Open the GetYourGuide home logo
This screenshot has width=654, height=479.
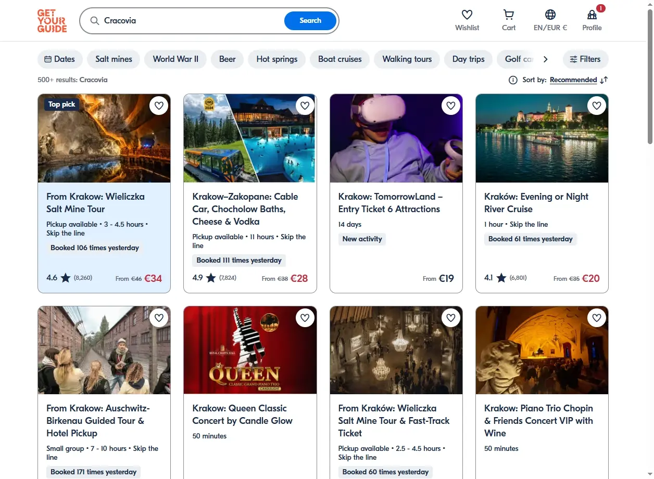pyautogui.click(x=52, y=21)
